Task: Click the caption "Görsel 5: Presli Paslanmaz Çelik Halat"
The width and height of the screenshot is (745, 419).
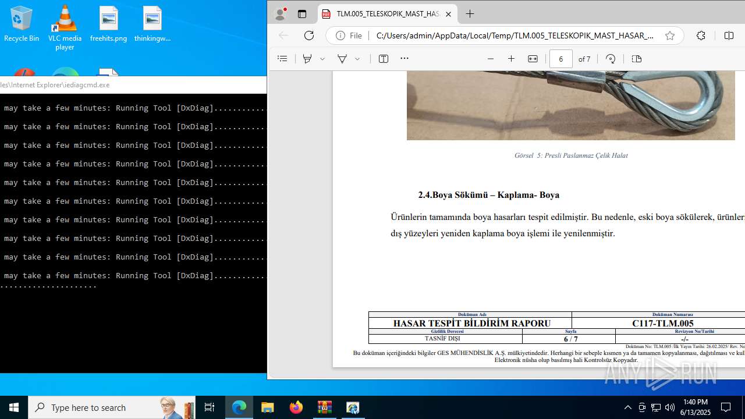Action: (571, 155)
